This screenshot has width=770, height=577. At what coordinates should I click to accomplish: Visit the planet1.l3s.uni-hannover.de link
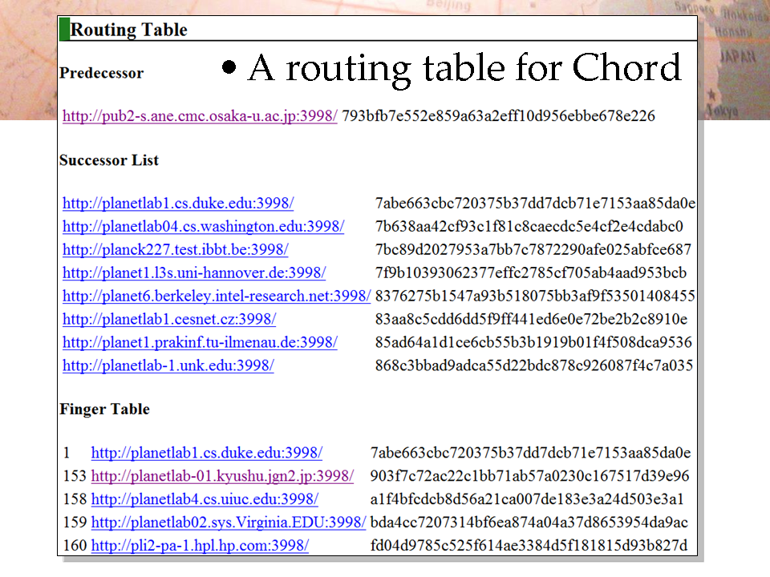(194, 272)
